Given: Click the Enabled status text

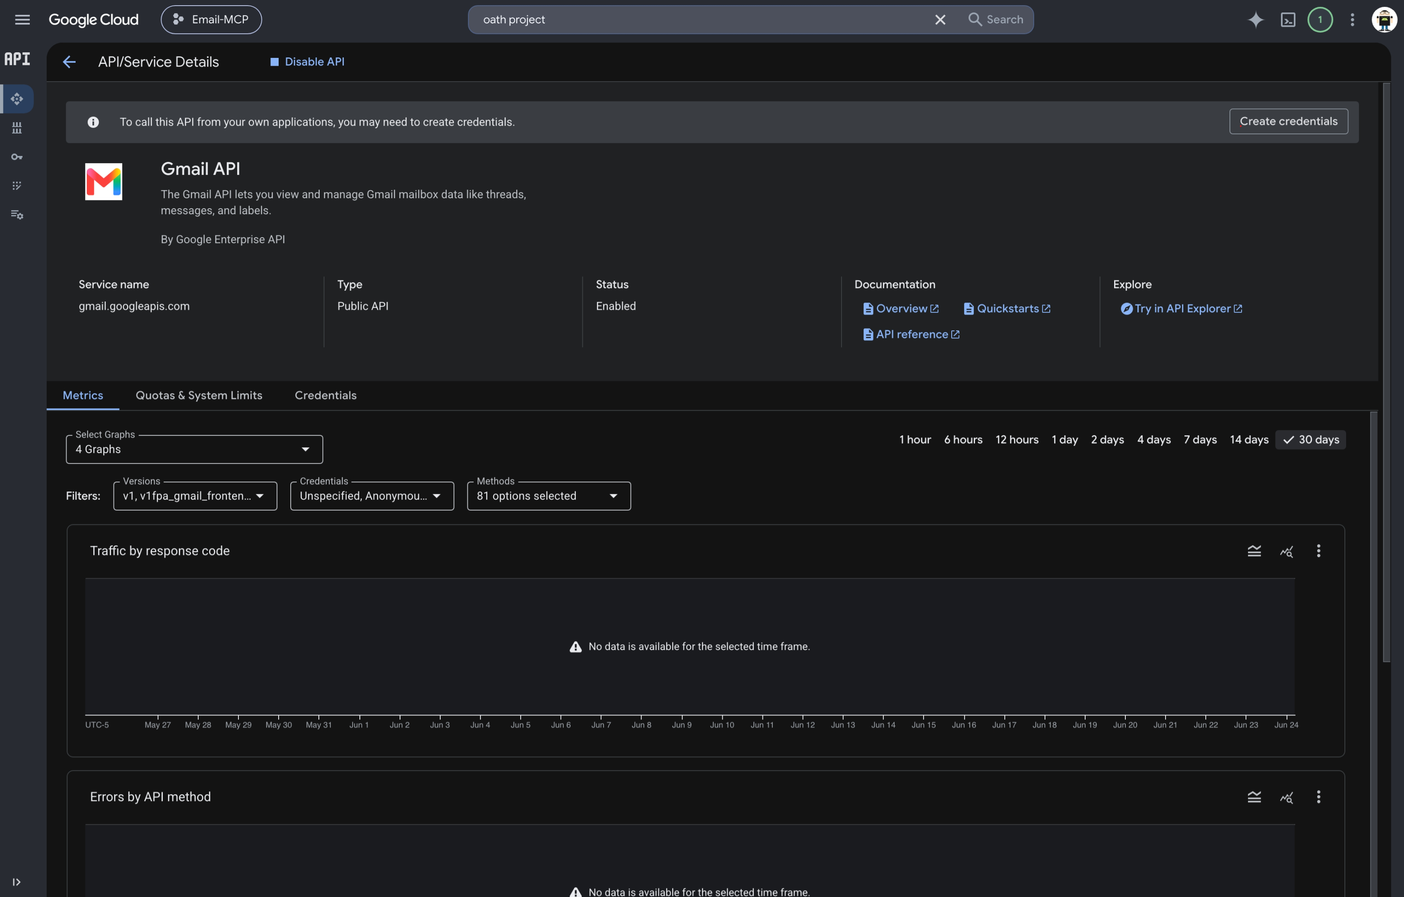Looking at the screenshot, I should point(616,307).
